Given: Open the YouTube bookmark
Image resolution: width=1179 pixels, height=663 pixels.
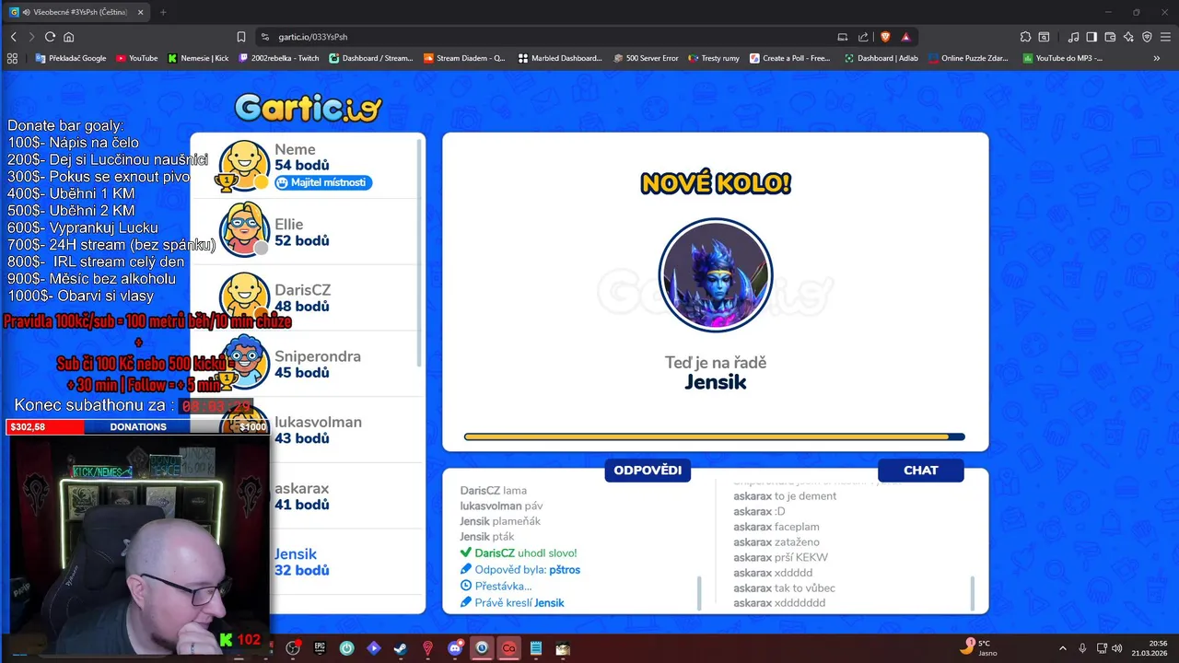Looking at the screenshot, I should click(x=136, y=58).
